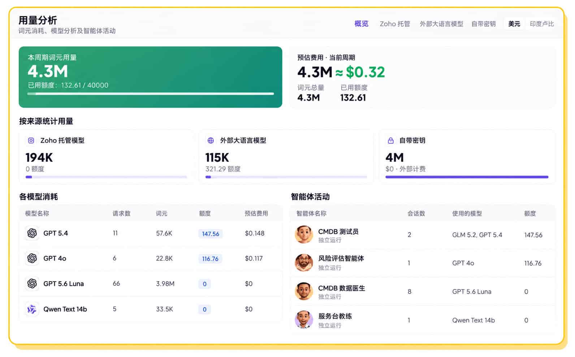Open the Zoho 托管 tab

tap(395, 24)
